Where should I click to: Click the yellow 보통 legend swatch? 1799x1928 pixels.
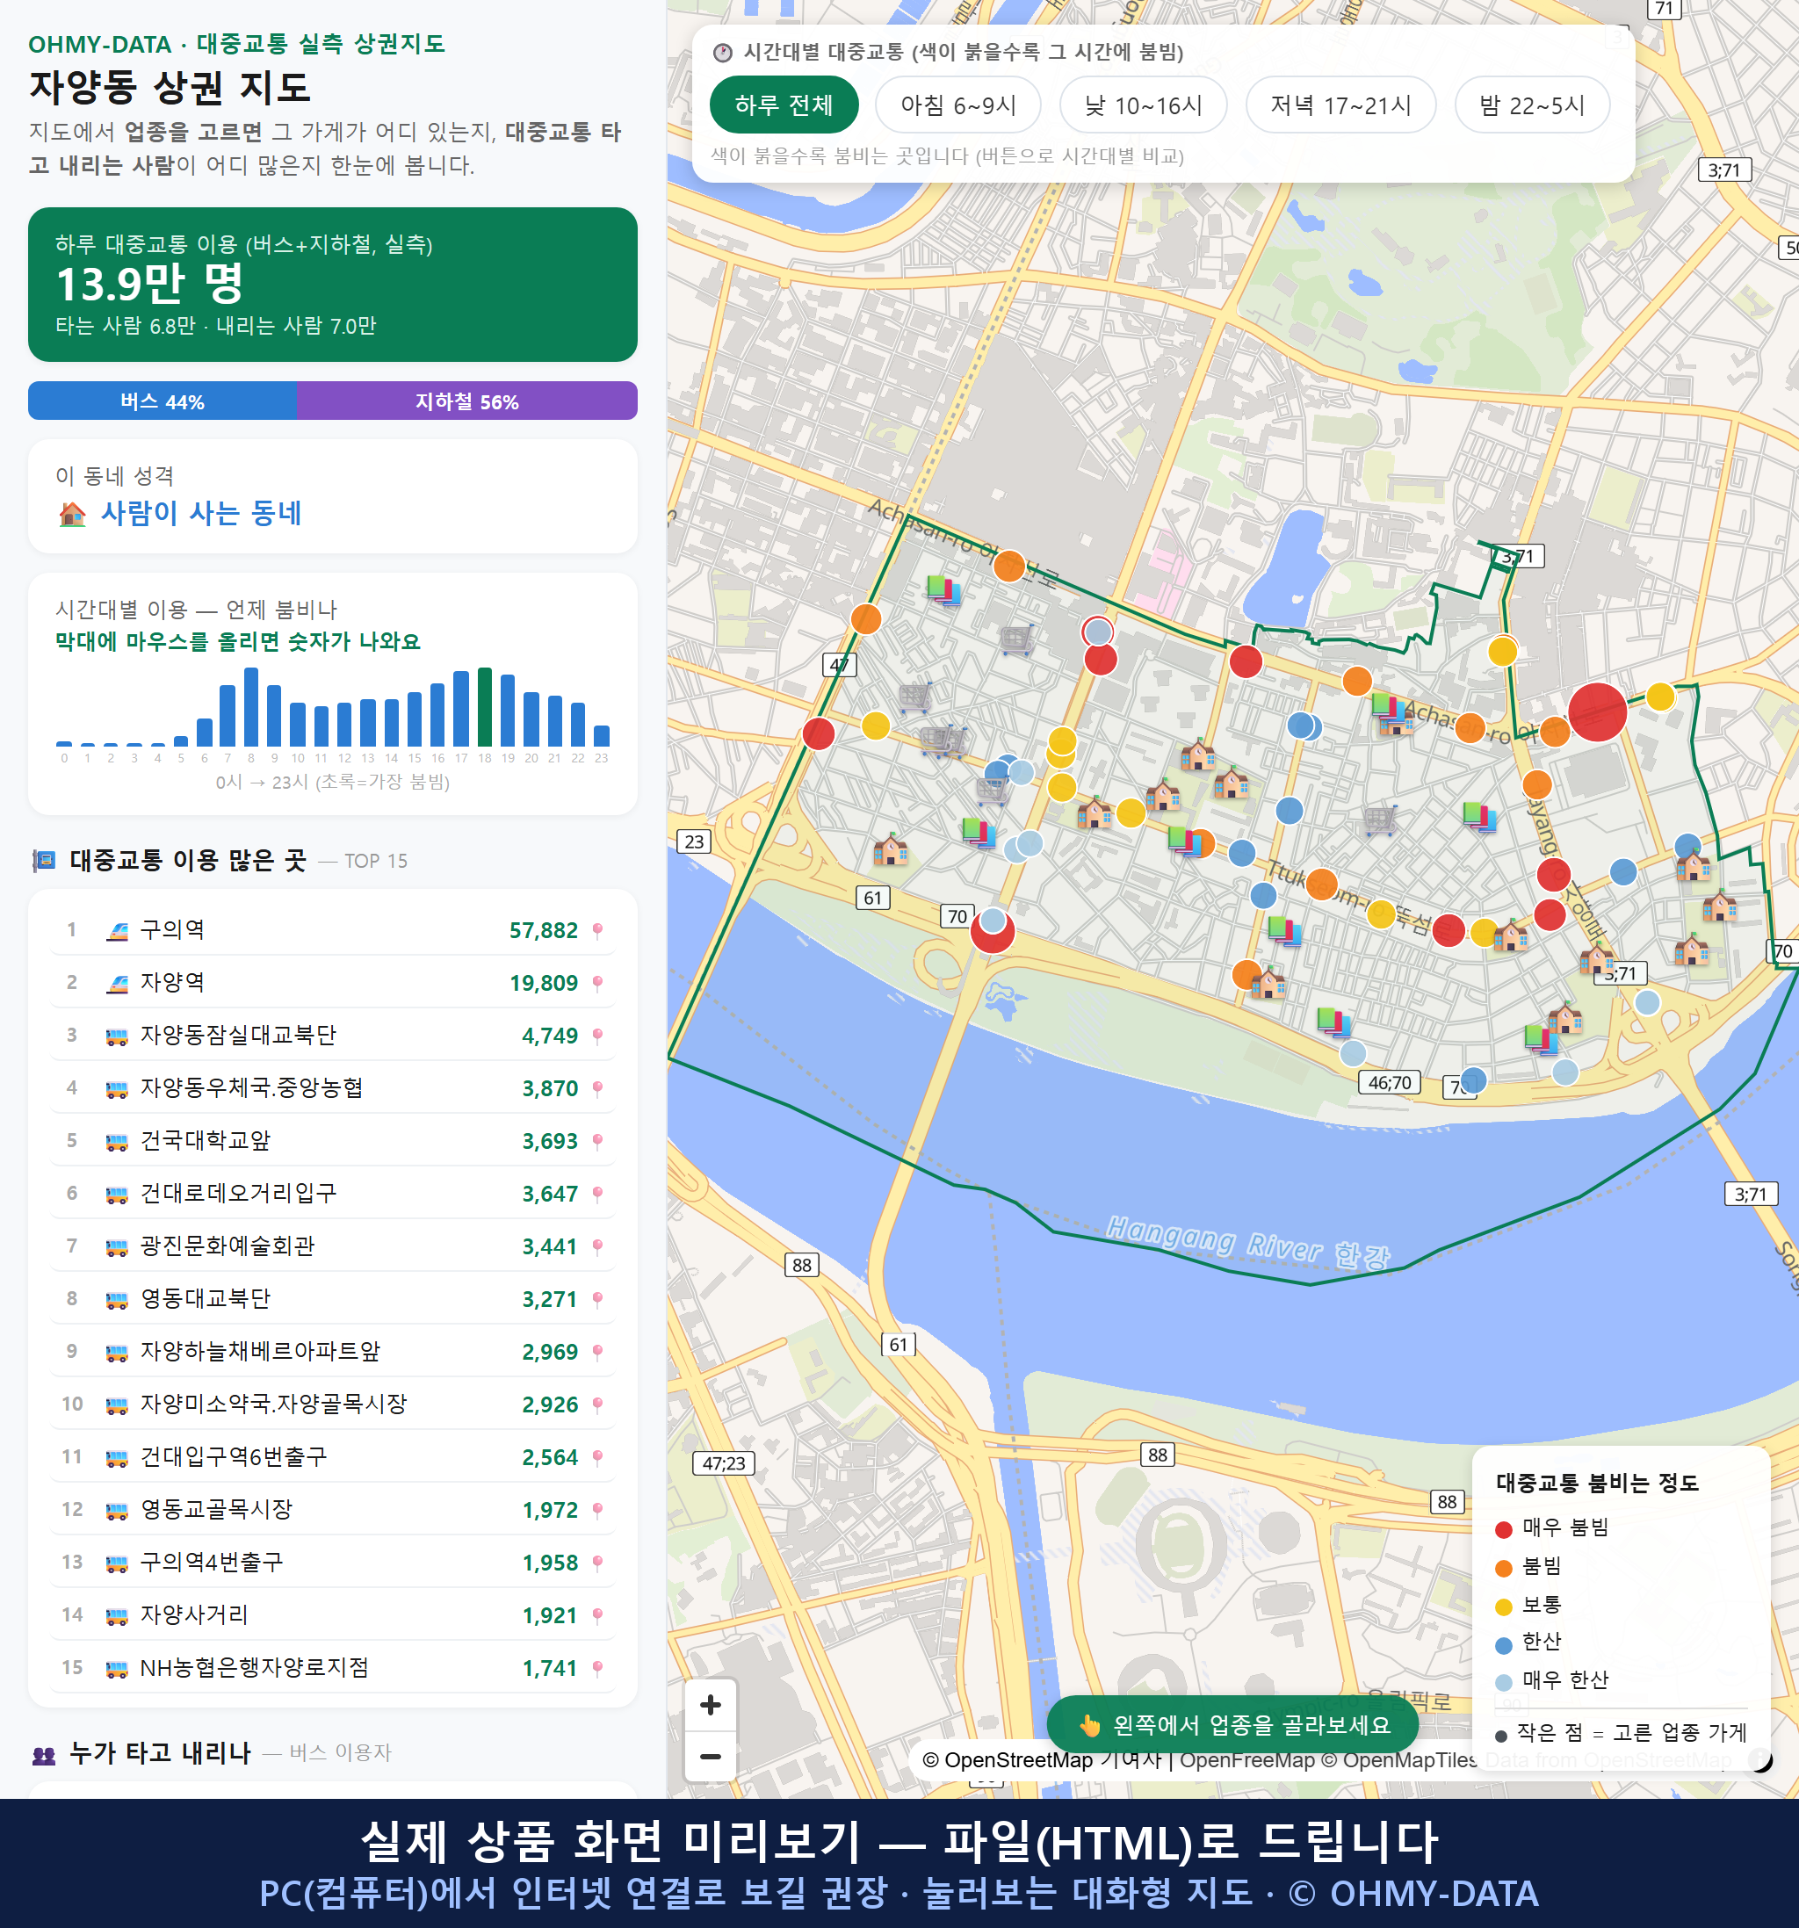pos(1503,1607)
